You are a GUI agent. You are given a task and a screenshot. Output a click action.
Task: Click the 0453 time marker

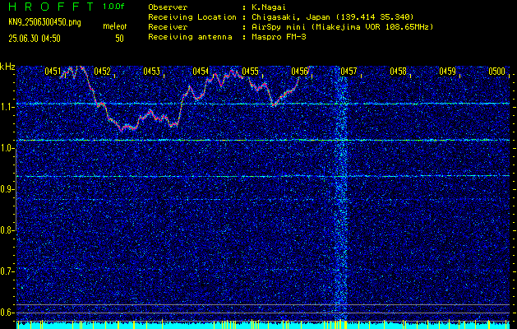tap(152, 71)
